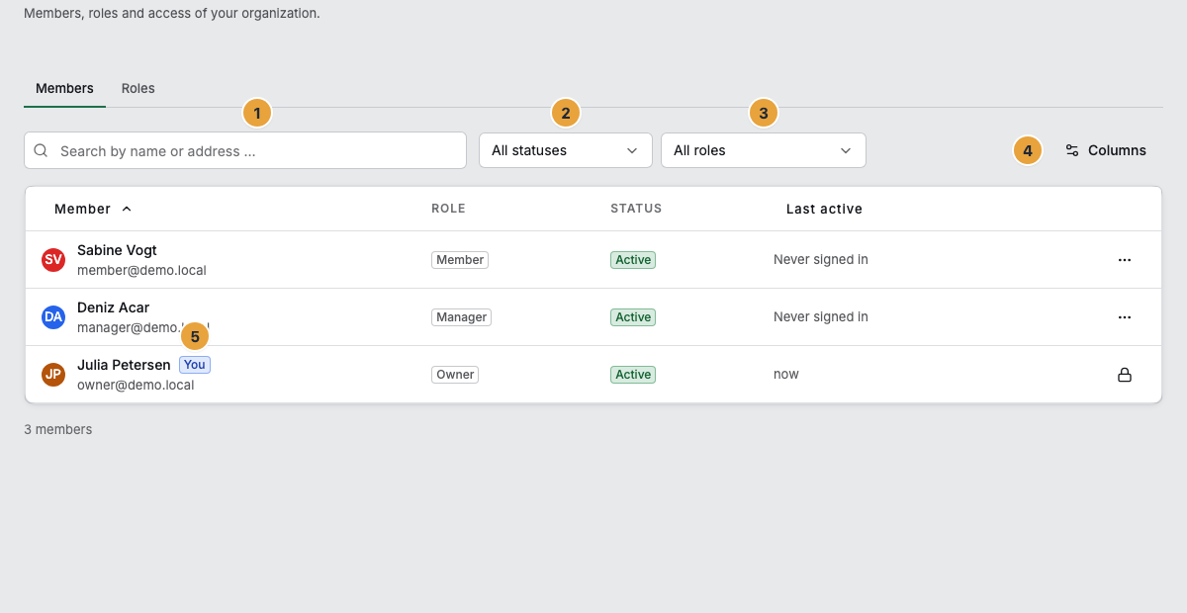Viewport: 1187px width, 613px height.
Task: Click the DA avatar of Deniz Acar
Action: pyautogui.click(x=53, y=317)
